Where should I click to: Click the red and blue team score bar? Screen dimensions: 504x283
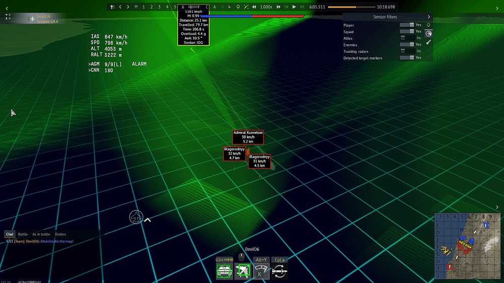(x=253, y=16)
